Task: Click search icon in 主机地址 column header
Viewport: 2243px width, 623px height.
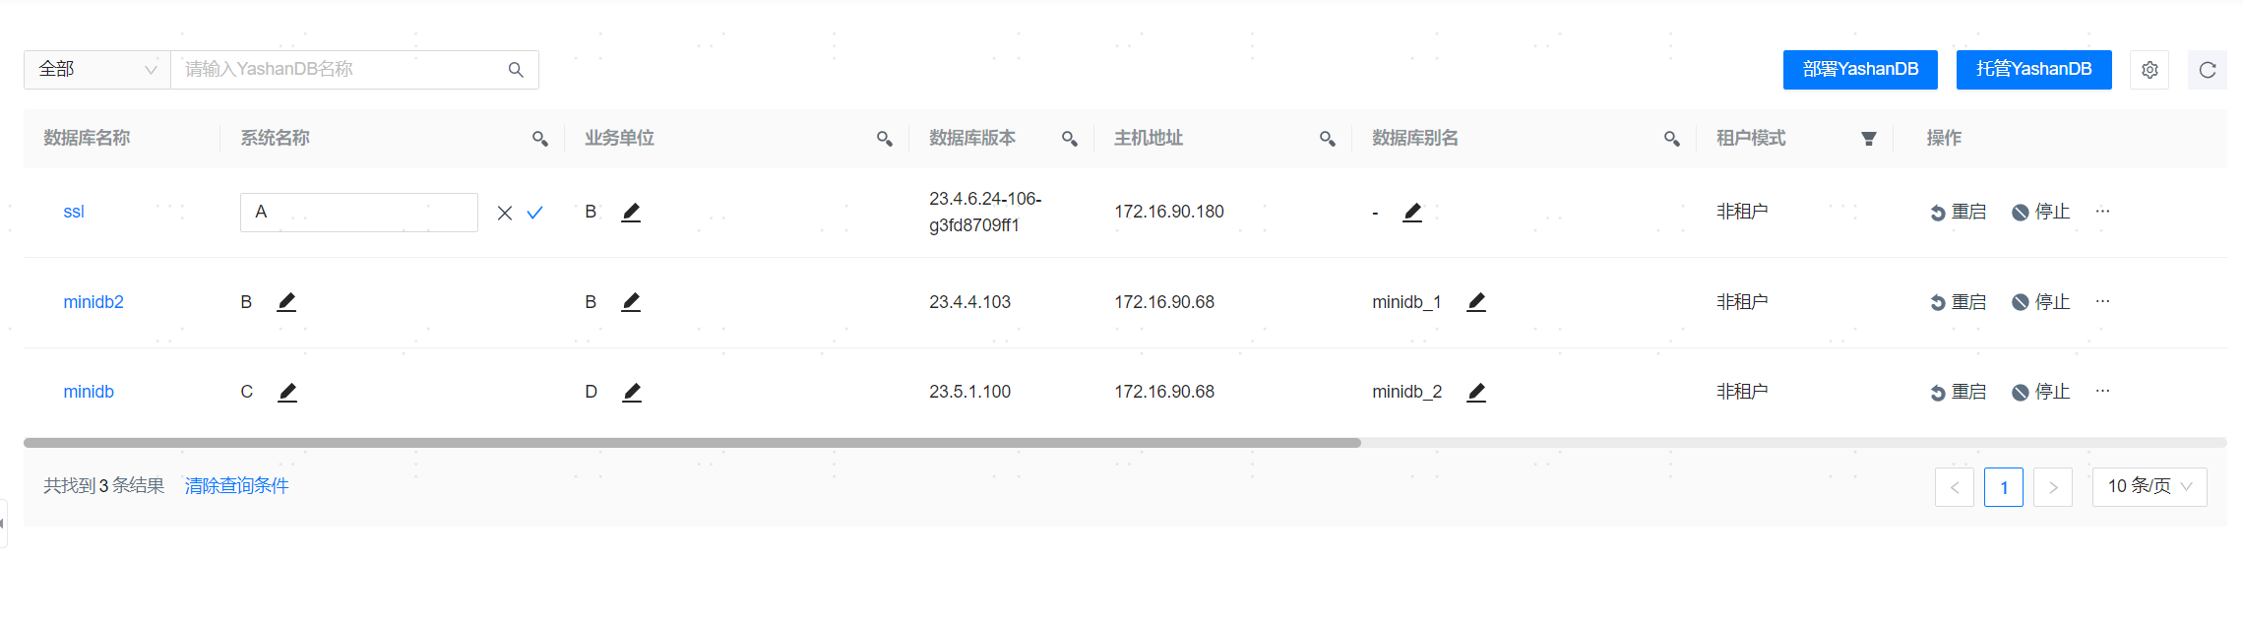Action: (x=1327, y=139)
